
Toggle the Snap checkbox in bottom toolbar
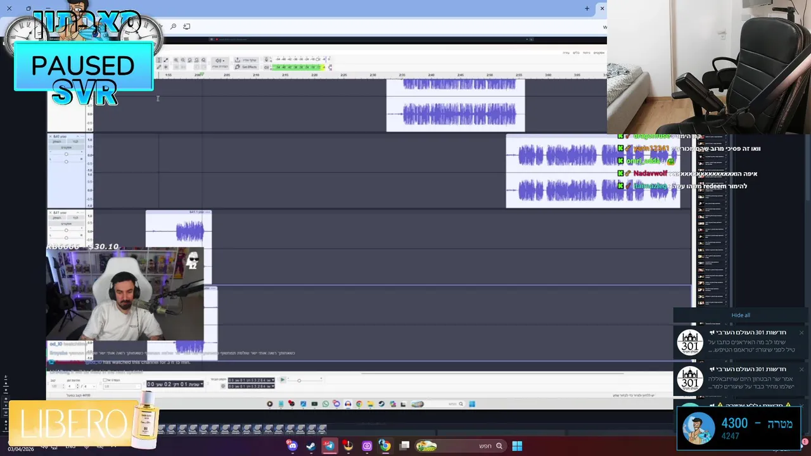105,380
